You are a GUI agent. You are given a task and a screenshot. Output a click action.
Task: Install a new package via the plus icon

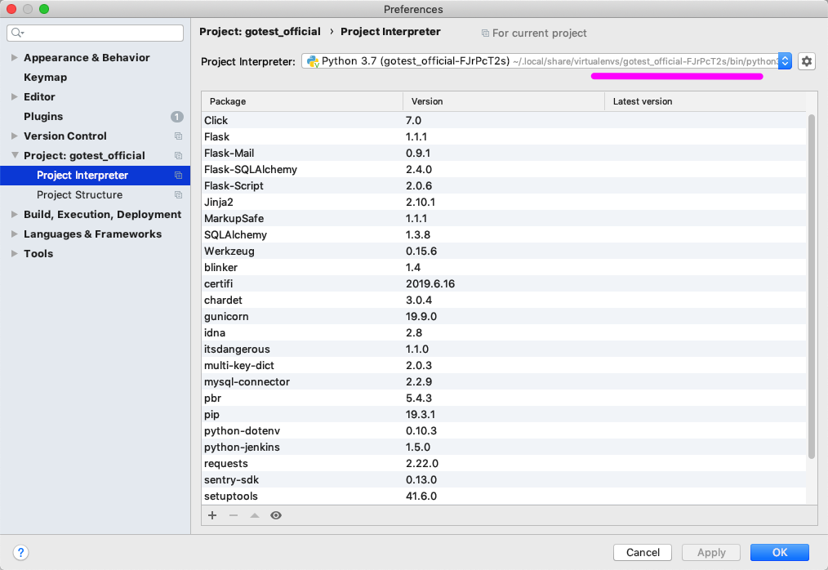pos(211,515)
